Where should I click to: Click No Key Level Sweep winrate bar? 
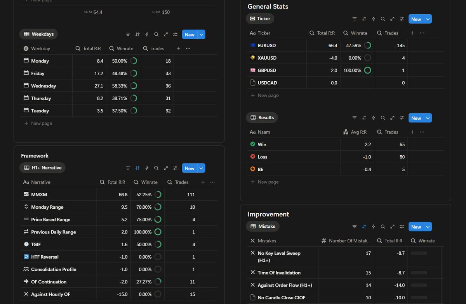click(419, 253)
